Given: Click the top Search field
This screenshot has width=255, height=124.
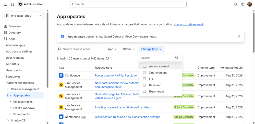Looking at the screenshot, I should coord(128,4).
